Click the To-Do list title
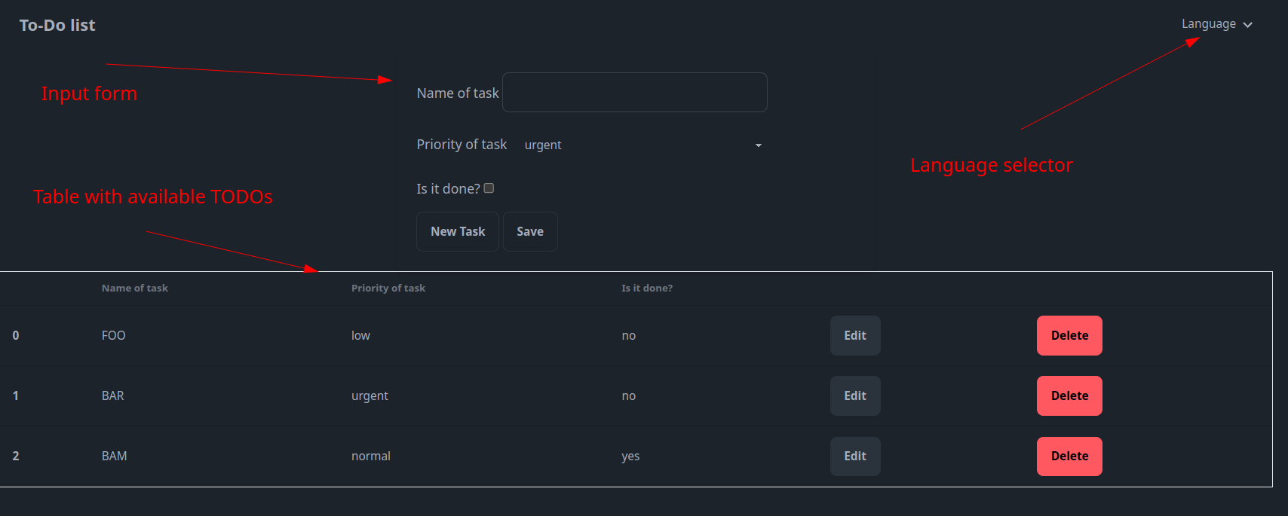1288x516 pixels. [57, 25]
